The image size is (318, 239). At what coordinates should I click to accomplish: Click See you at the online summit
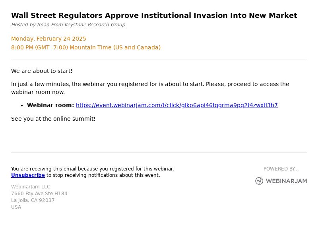coord(53,119)
